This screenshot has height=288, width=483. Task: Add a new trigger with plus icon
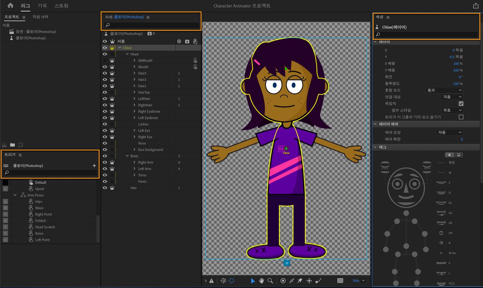(x=94, y=166)
